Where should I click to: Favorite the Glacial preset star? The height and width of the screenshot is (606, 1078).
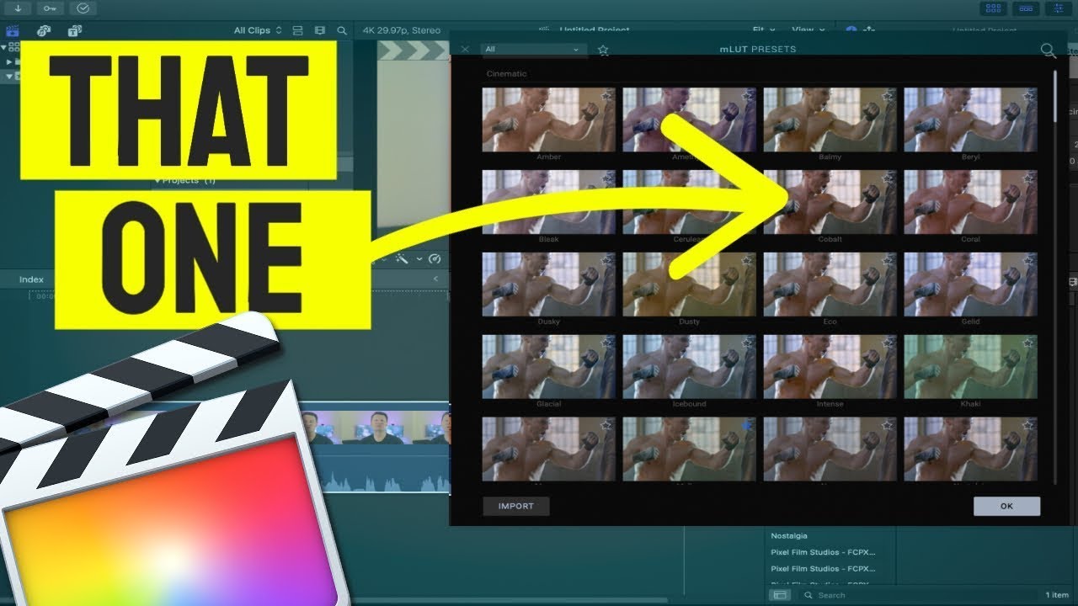[606, 344]
